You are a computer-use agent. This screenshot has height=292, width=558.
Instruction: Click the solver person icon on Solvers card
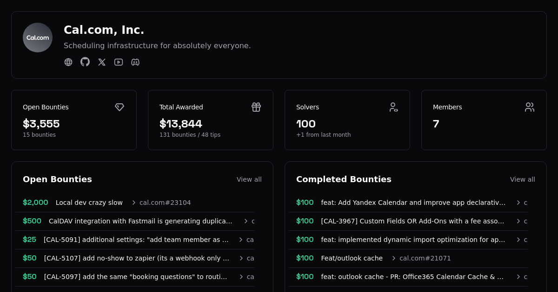point(393,107)
